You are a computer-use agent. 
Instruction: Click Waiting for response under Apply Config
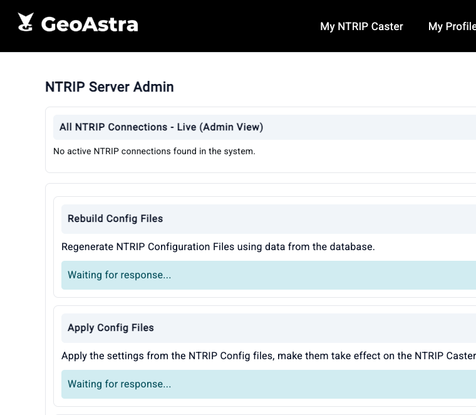click(269, 384)
